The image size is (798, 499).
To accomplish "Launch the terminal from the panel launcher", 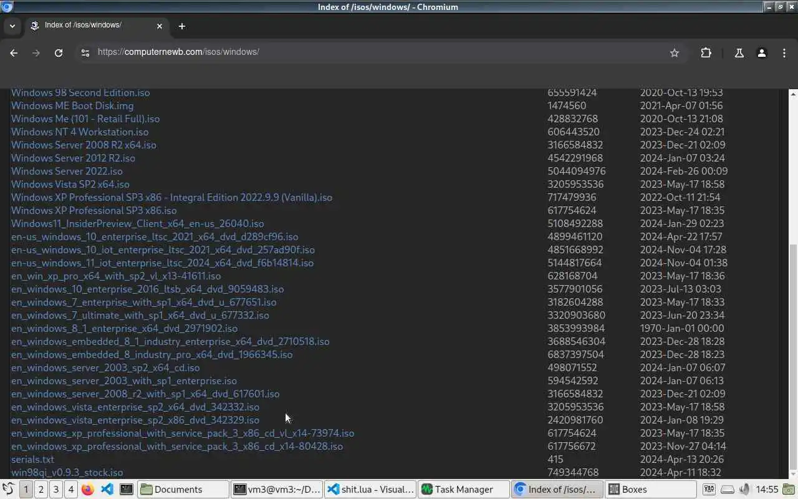I will 127,490.
